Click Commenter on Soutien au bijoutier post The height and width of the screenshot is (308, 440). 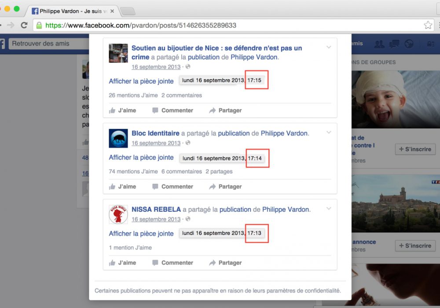[x=172, y=110]
